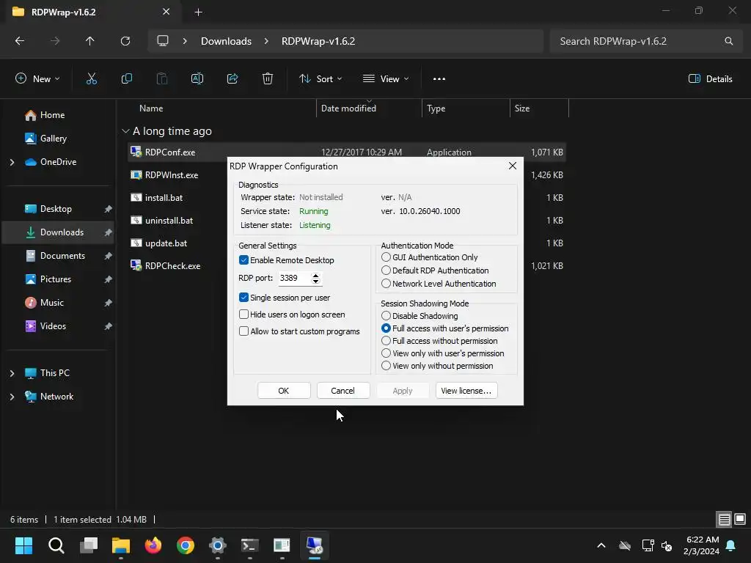Open Terminal from the taskbar
The width and height of the screenshot is (751, 563).
(249, 545)
